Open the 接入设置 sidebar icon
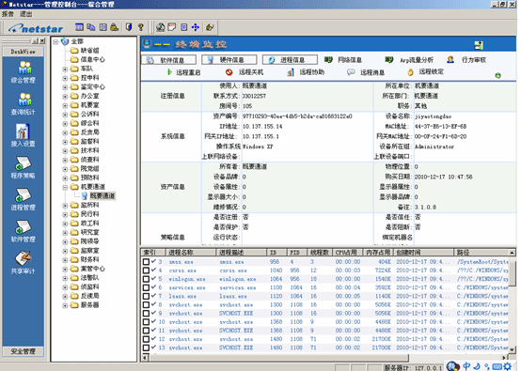Screen dimensions: 521x371 (x=24, y=131)
